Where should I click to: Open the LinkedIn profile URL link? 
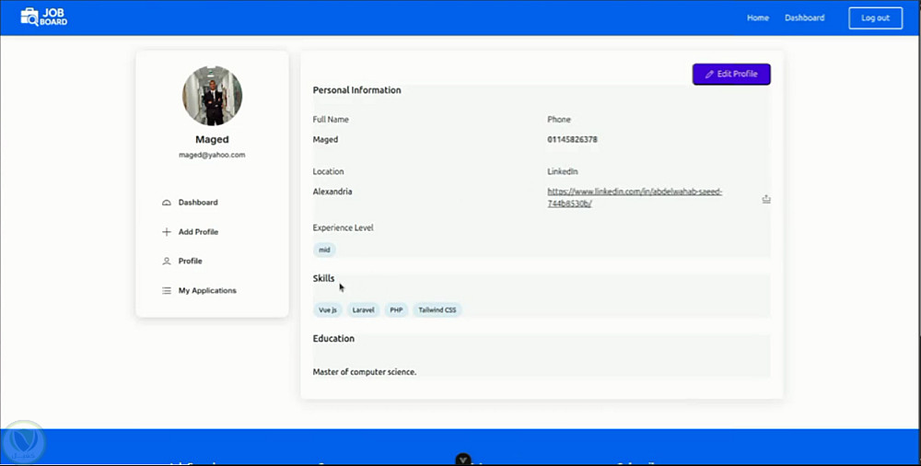pyautogui.click(x=635, y=197)
